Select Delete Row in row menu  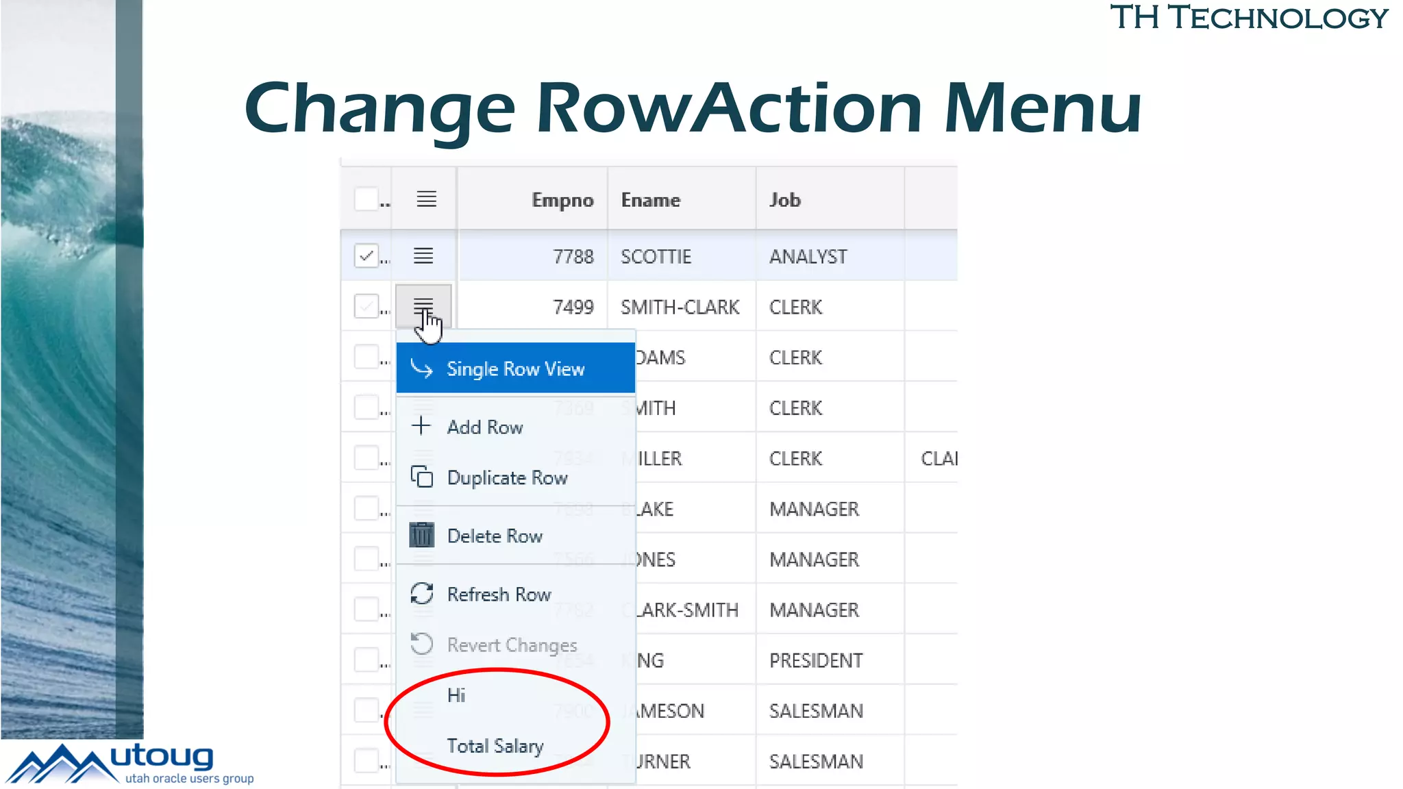click(x=516, y=536)
